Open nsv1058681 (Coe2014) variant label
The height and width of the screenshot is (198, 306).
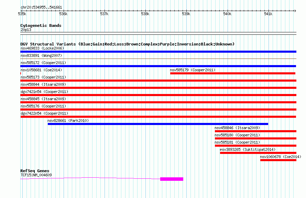(41, 70)
